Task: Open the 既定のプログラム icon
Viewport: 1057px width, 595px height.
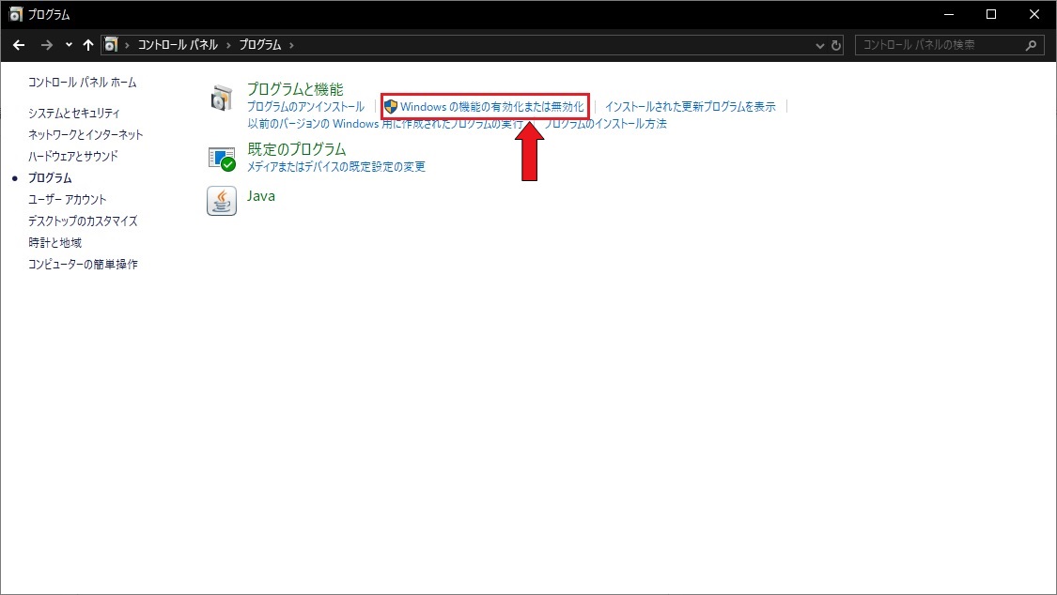Action: (x=222, y=159)
